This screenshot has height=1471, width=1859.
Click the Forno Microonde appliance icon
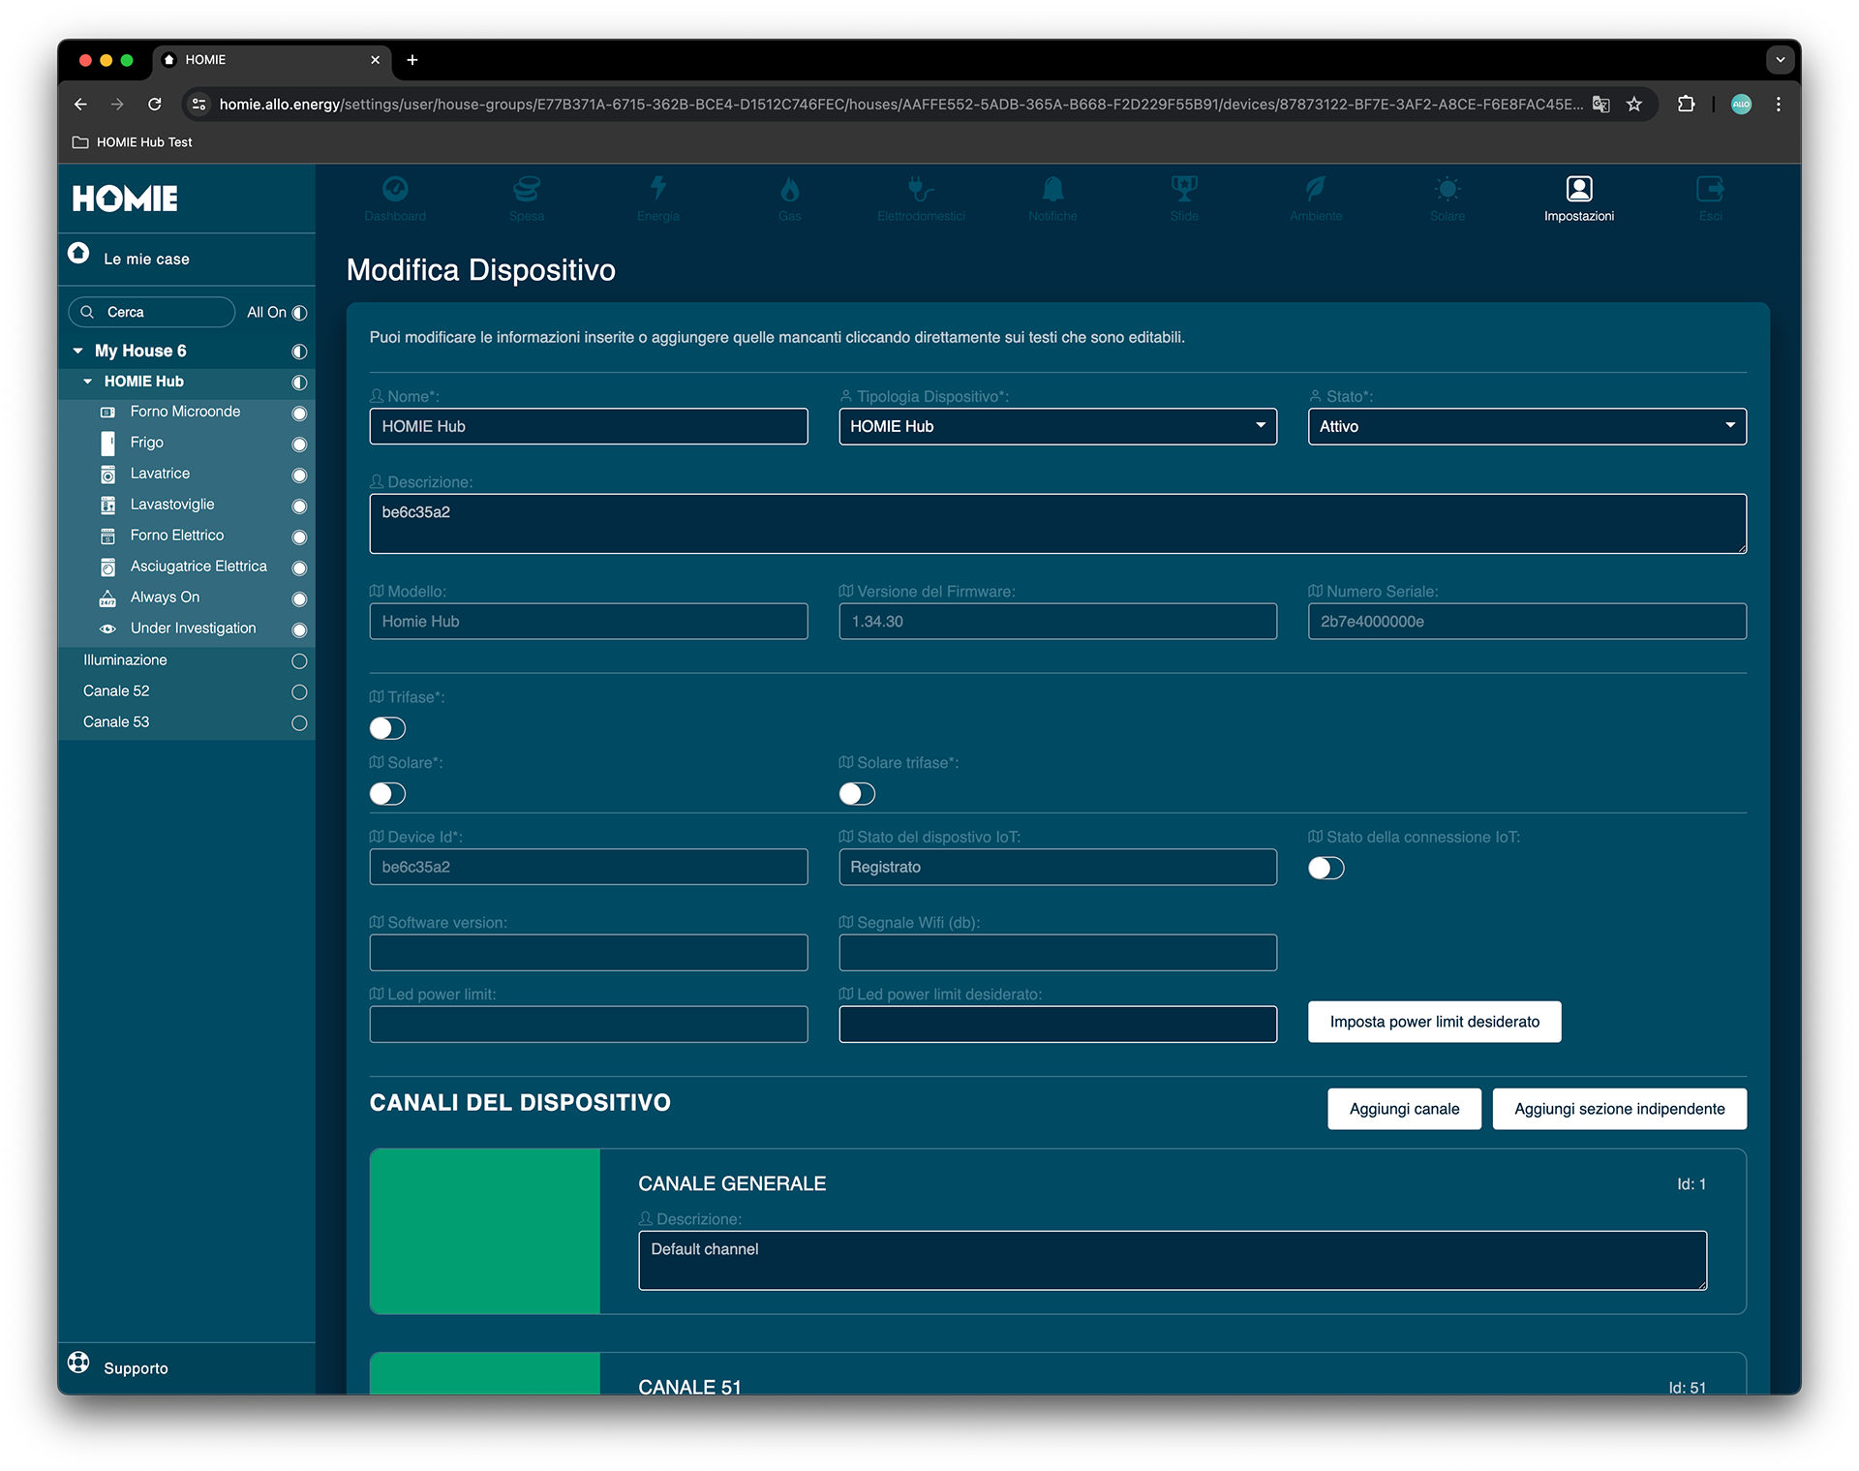pos(107,413)
